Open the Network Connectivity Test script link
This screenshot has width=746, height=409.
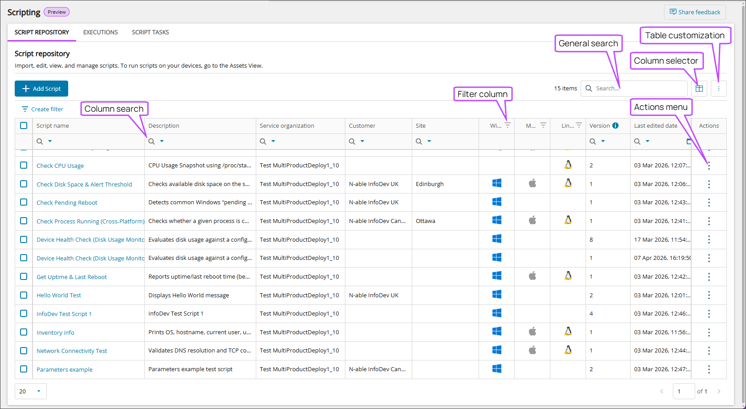pyautogui.click(x=72, y=351)
